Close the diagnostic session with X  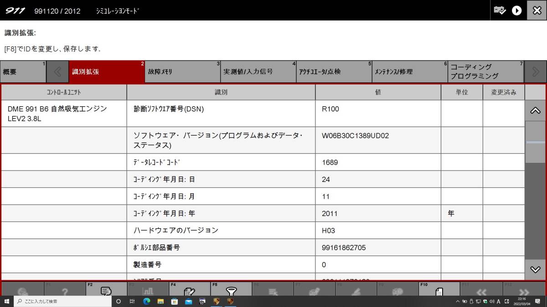(537, 10)
